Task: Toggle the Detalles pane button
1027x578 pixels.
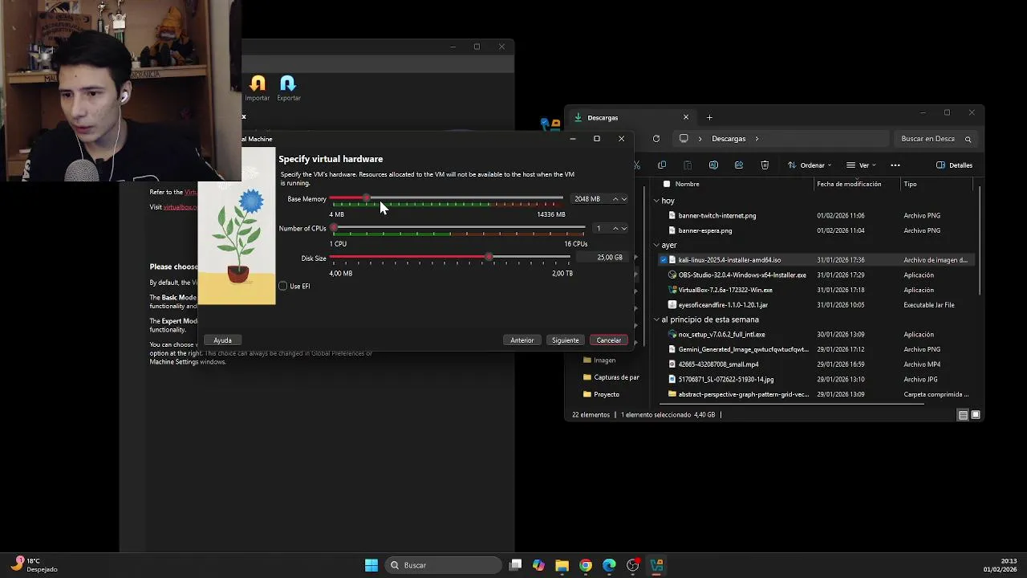Action: point(954,165)
